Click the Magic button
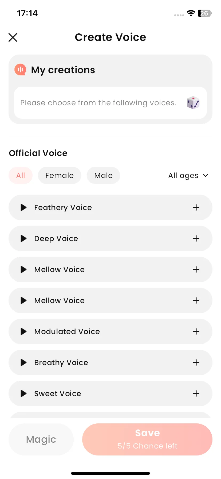The width and height of the screenshot is (221, 479). (41, 439)
